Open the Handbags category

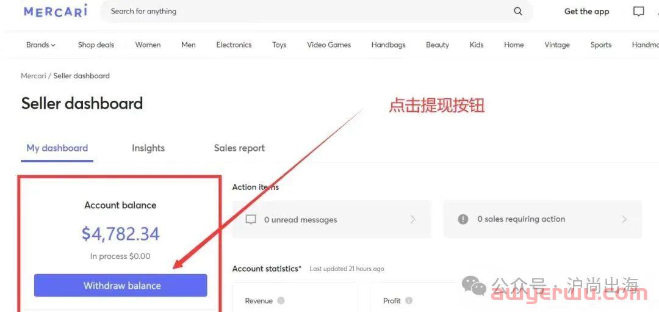click(388, 45)
